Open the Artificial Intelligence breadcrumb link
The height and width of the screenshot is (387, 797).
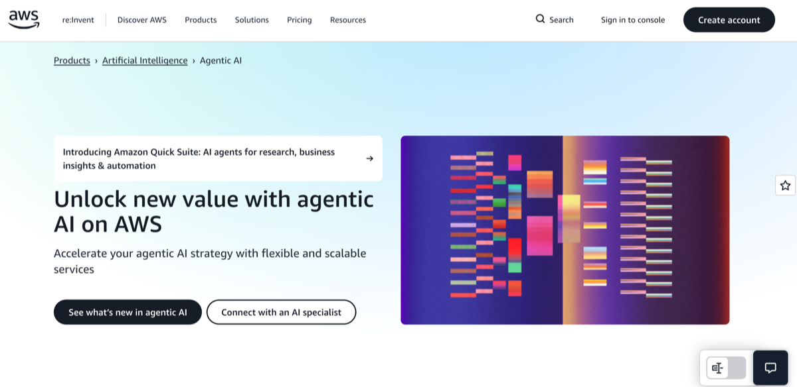click(x=145, y=60)
